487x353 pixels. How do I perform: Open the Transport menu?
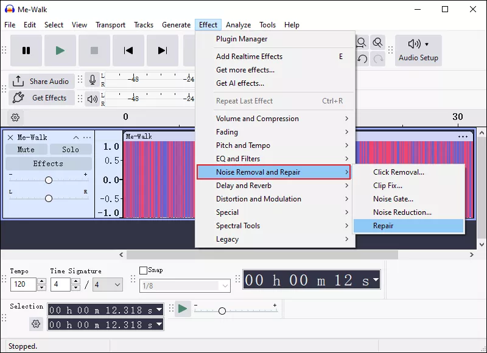[x=110, y=25]
